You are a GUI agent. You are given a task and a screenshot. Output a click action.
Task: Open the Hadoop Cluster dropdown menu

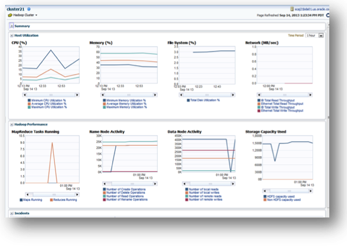(x=36, y=15)
